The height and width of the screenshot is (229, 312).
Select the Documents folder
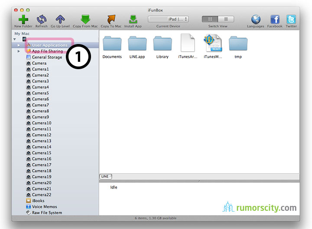[112, 44]
